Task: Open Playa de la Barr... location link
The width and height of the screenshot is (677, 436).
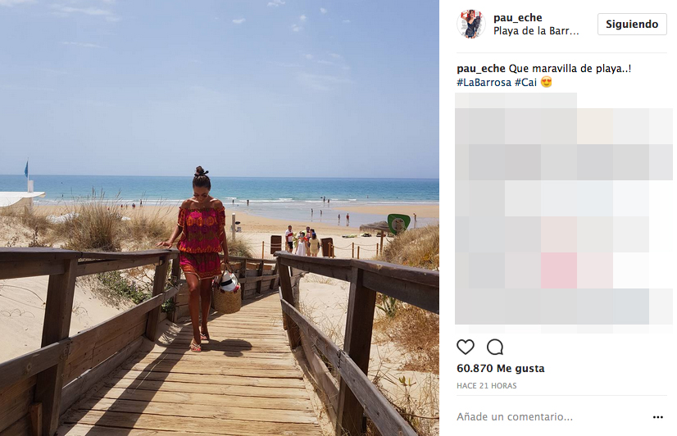Action: pyautogui.click(x=536, y=31)
